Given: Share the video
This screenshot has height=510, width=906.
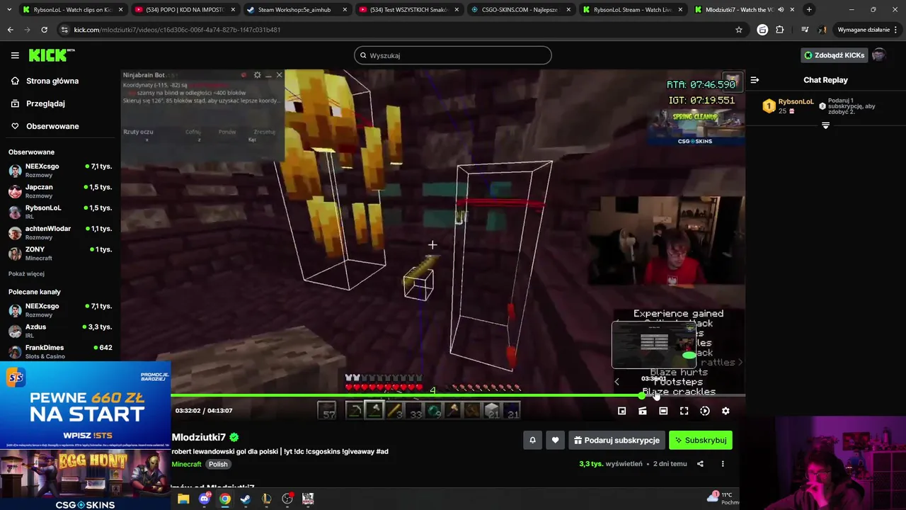Looking at the screenshot, I should coord(700,464).
